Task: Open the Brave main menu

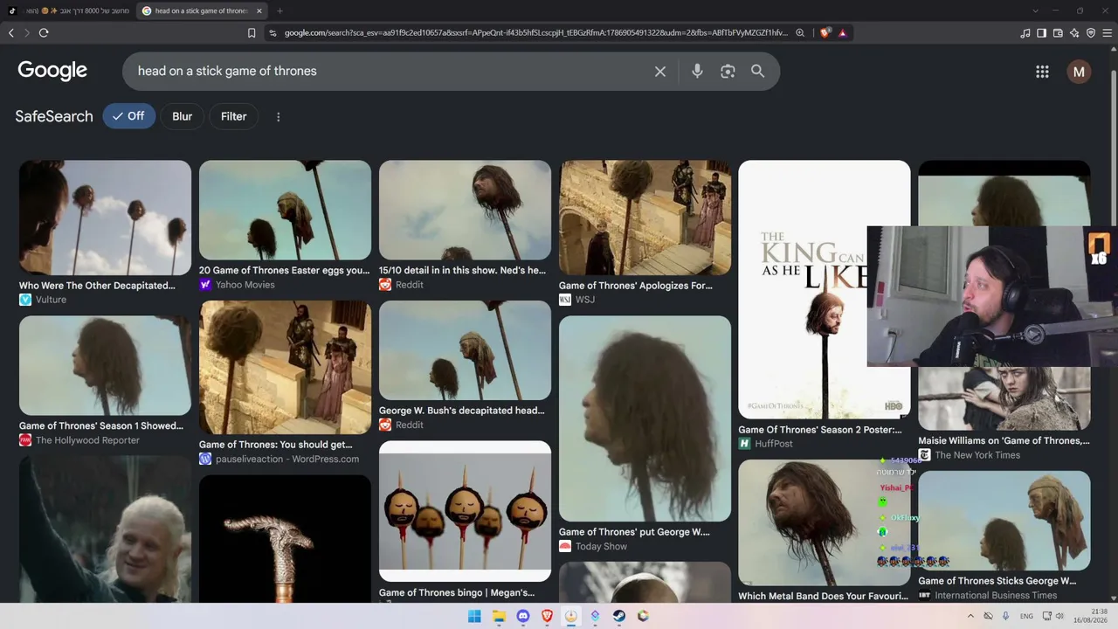Action: [x=1108, y=33]
